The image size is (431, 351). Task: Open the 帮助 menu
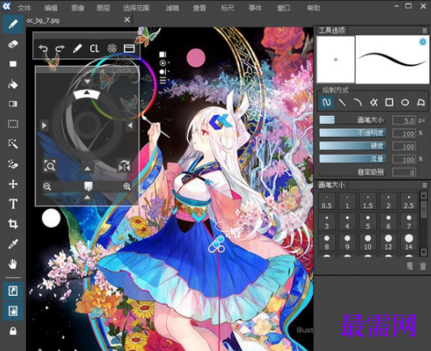tap(314, 8)
